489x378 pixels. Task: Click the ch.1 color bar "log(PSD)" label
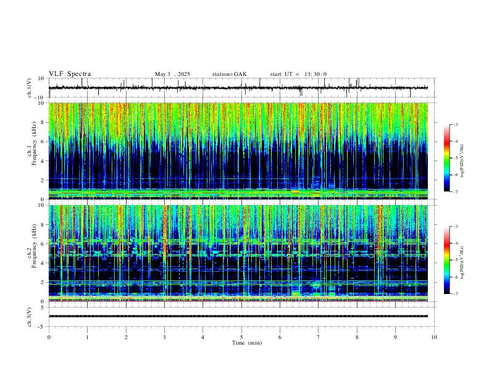pyautogui.click(x=462, y=161)
